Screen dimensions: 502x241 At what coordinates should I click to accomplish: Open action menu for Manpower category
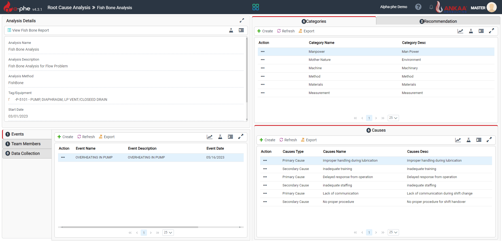click(263, 52)
